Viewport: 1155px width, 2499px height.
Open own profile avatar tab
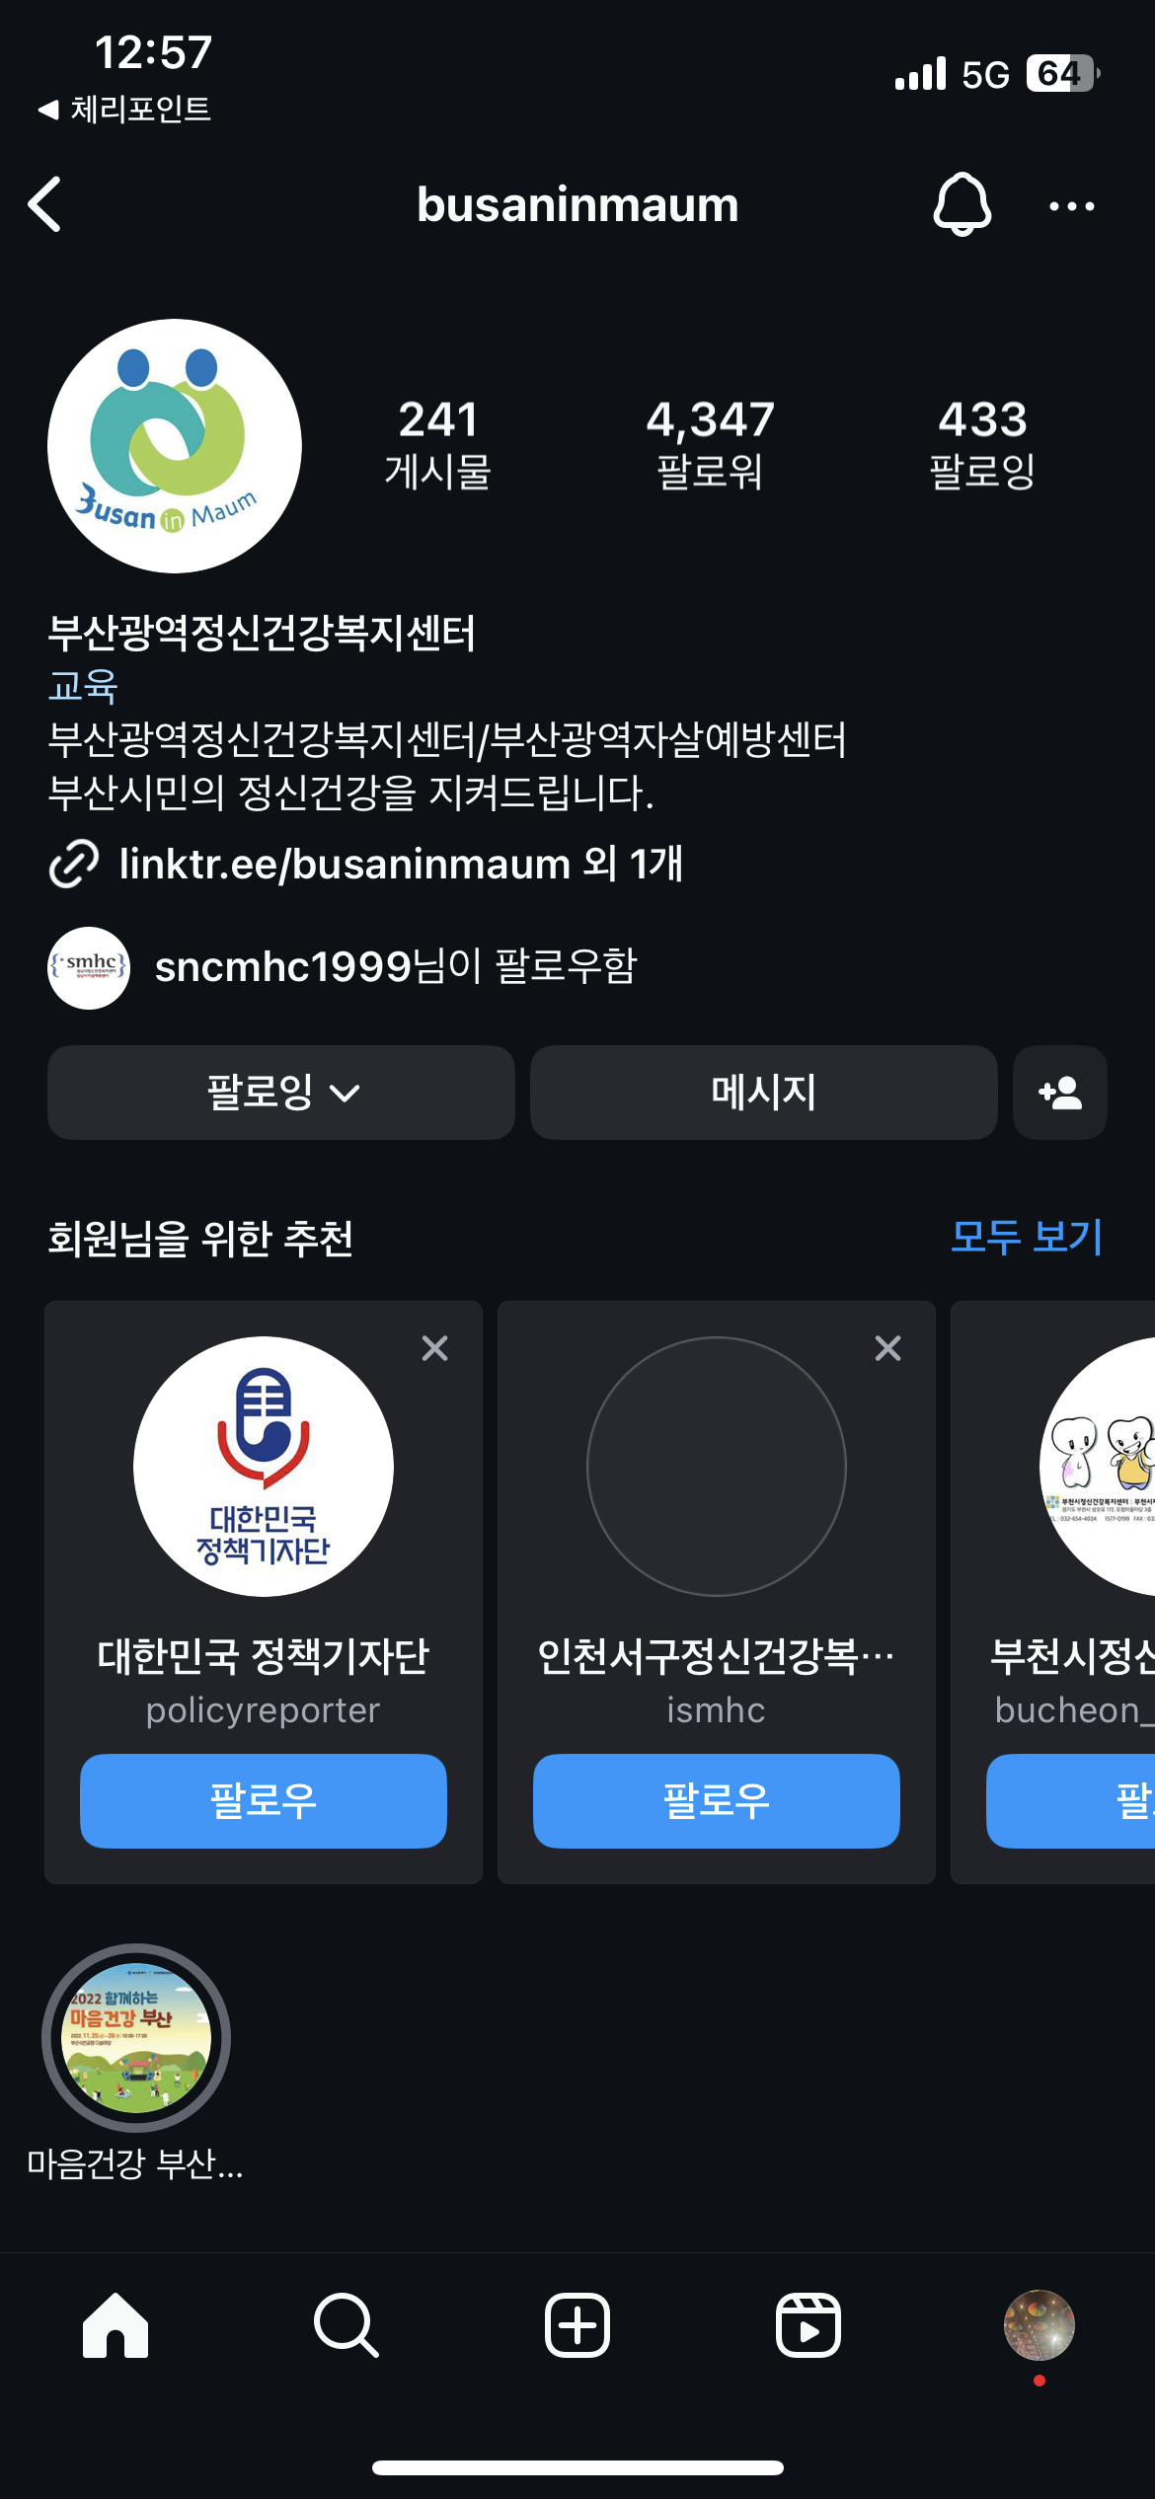(x=1039, y=2325)
